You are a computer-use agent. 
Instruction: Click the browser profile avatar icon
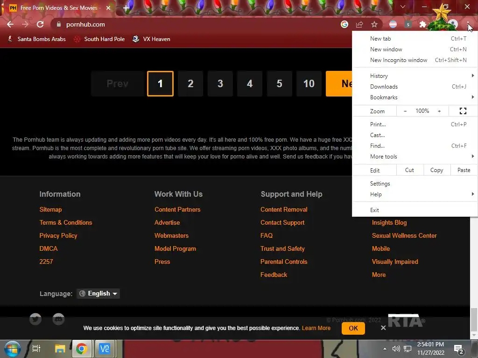pyautogui.click(x=453, y=24)
